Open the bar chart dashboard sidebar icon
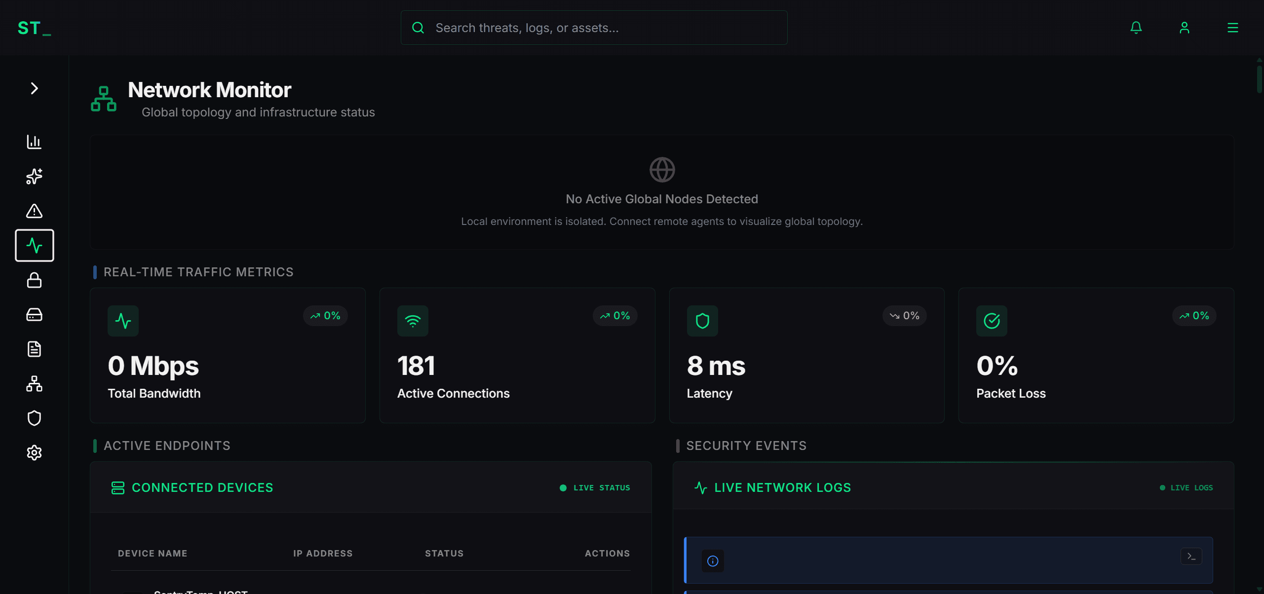Image resolution: width=1264 pixels, height=594 pixels. (34, 142)
